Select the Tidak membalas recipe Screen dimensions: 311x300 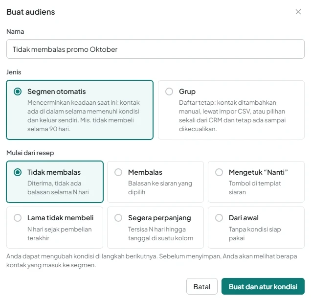[55, 182]
